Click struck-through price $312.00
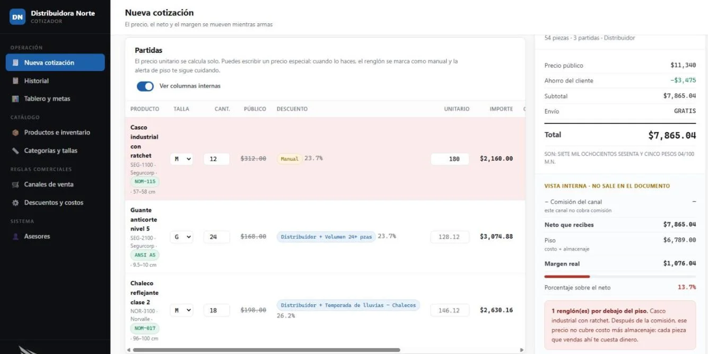This screenshot has width=708, height=354. coord(254,158)
